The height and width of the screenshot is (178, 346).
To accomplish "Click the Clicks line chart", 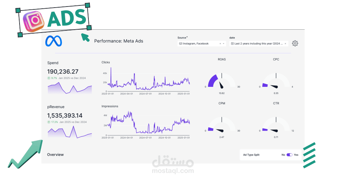I will [146, 81].
